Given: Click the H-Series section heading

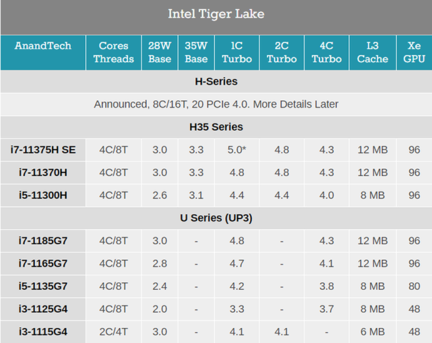Looking at the screenshot, I should pyautogui.click(x=216, y=82).
